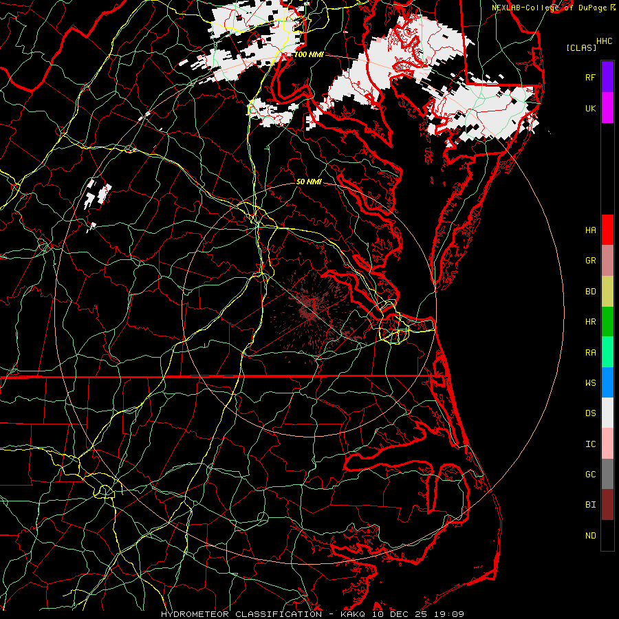This screenshot has width=619, height=619.
Task: Click the "[CLAS]" legend header text
Action: [581, 47]
